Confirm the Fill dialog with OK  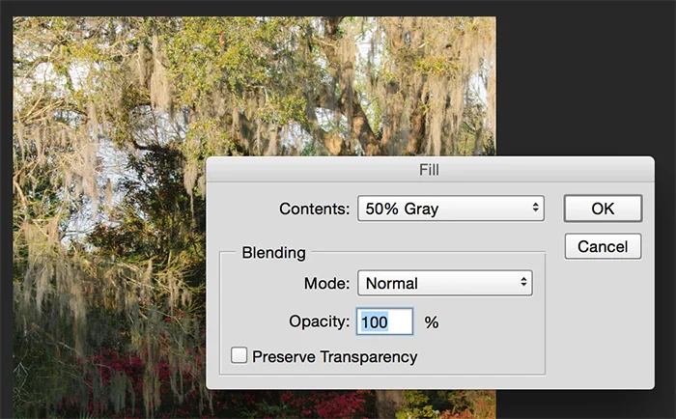coord(603,209)
